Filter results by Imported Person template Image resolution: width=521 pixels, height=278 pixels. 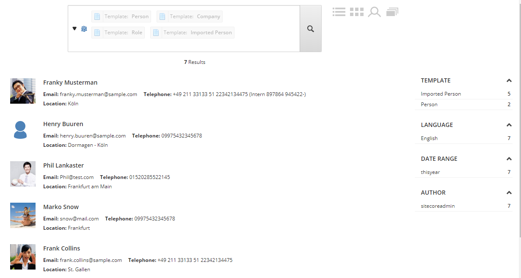pyautogui.click(x=441, y=94)
